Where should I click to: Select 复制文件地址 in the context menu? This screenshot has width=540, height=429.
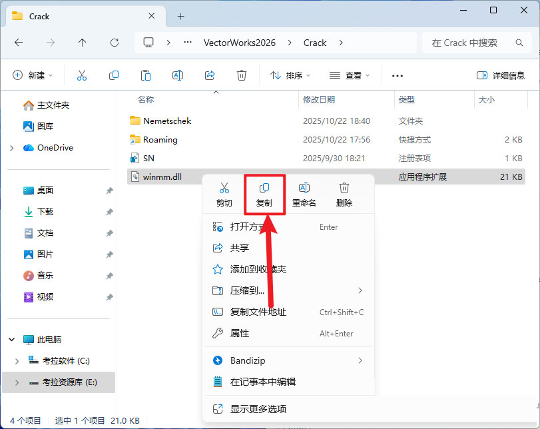click(x=288, y=312)
